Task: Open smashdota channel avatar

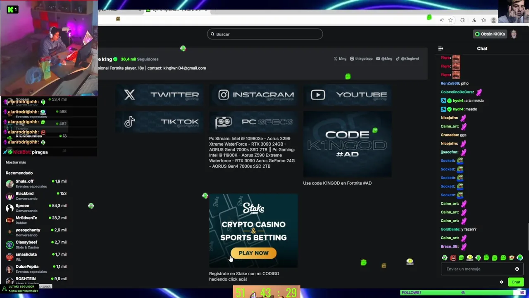Action: (10, 257)
